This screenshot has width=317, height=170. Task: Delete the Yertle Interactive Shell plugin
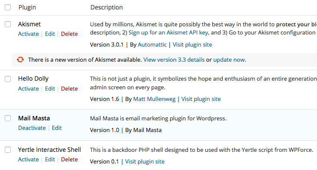[69, 159]
